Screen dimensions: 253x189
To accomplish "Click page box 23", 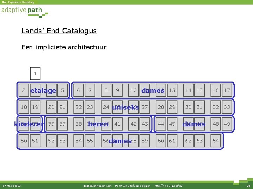I will [x=90, y=107].
